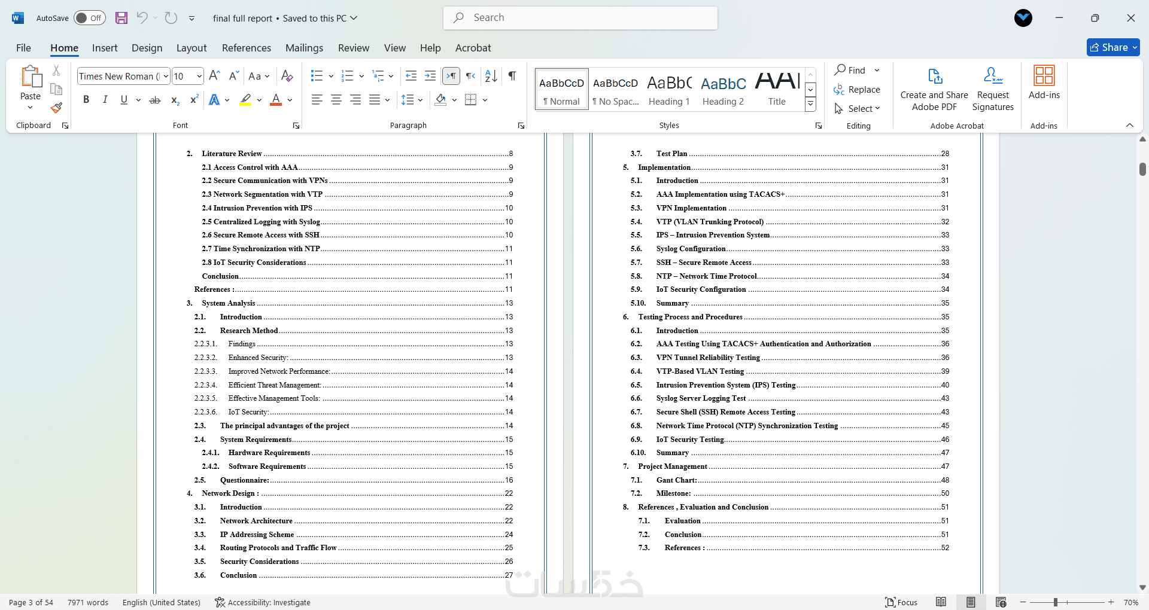Toggle underline formatting
This screenshot has width=1149, height=610.
click(124, 100)
